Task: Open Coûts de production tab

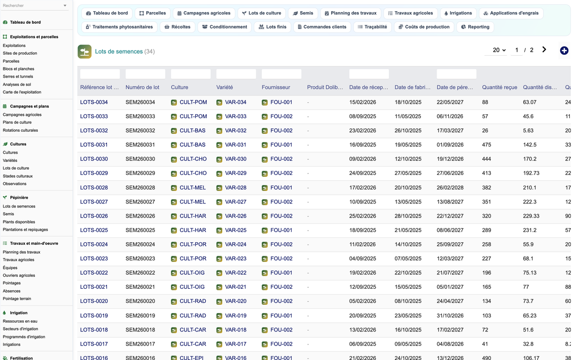Action: tap(424, 27)
